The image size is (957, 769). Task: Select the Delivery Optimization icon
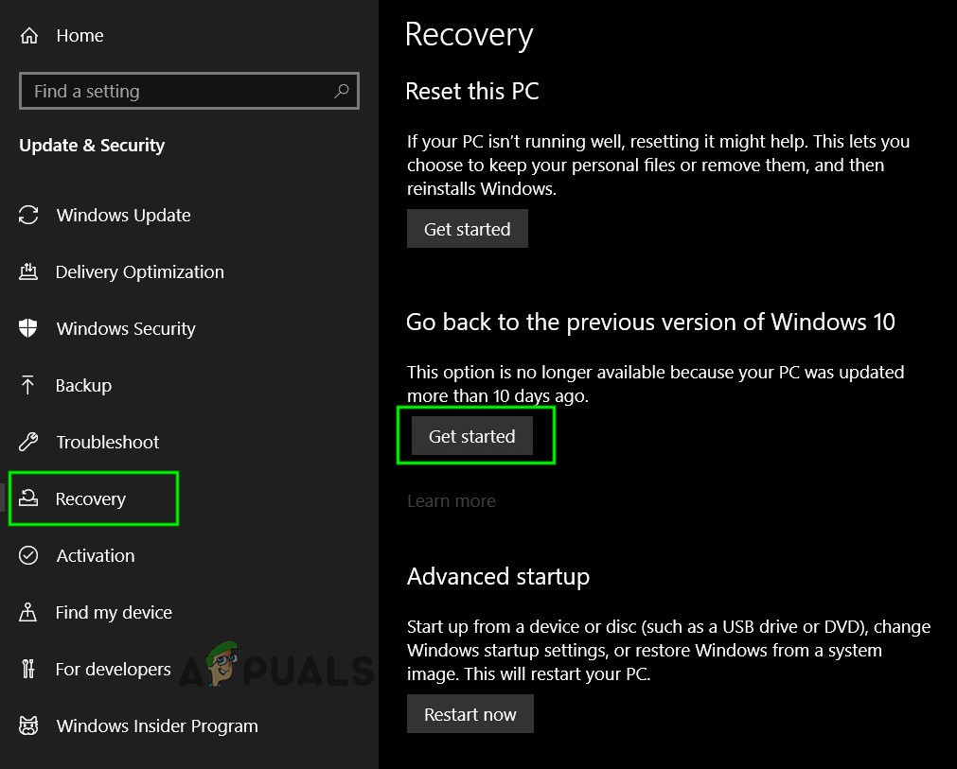click(27, 271)
